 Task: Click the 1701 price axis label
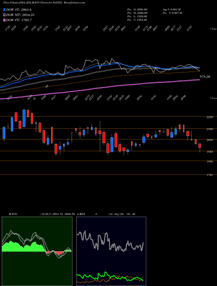point(210,175)
